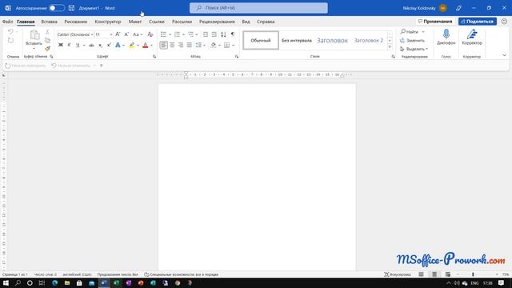Screen dimensions: 512x288
Task: Collapse the ribbon with chevron arrow
Action: [504, 55]
